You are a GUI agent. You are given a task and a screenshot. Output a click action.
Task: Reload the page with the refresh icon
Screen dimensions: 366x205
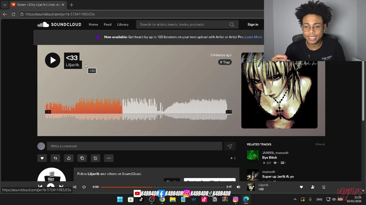(x=13, y=14)
